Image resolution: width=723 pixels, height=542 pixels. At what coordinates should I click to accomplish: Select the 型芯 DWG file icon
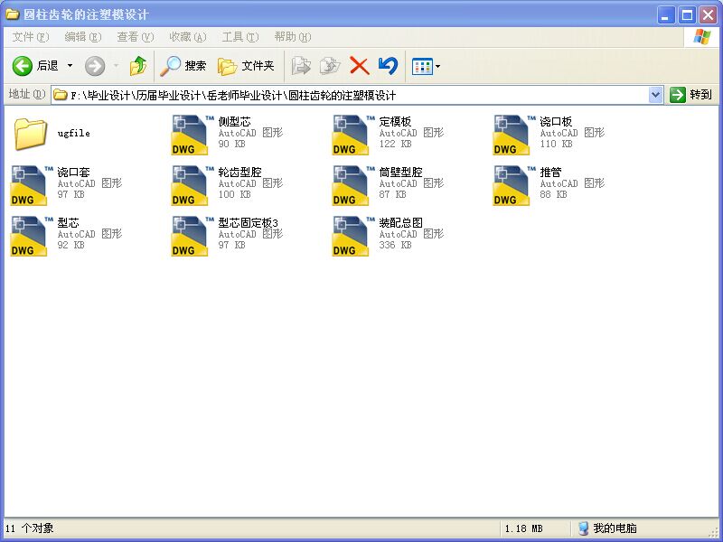(29, 236)
